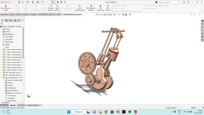Open Edit Vendors

click(108, 8)
